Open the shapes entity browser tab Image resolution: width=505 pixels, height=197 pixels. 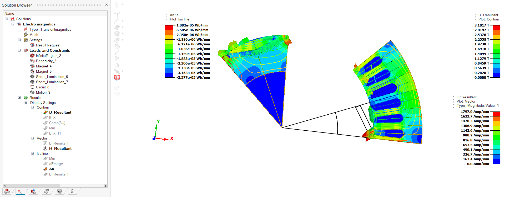(33, 191)
